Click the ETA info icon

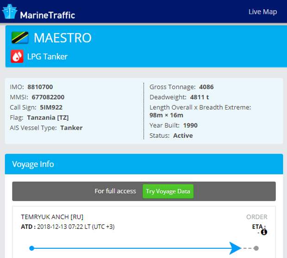coord(264,232)
